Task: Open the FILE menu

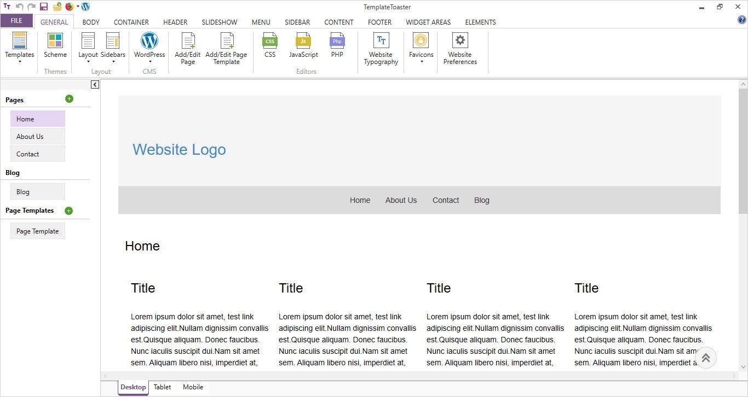Action: point(16,21)
